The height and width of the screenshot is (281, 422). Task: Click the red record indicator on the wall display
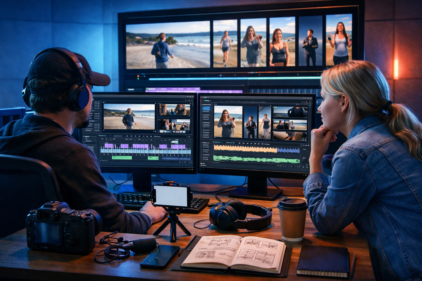pos(138,76)
